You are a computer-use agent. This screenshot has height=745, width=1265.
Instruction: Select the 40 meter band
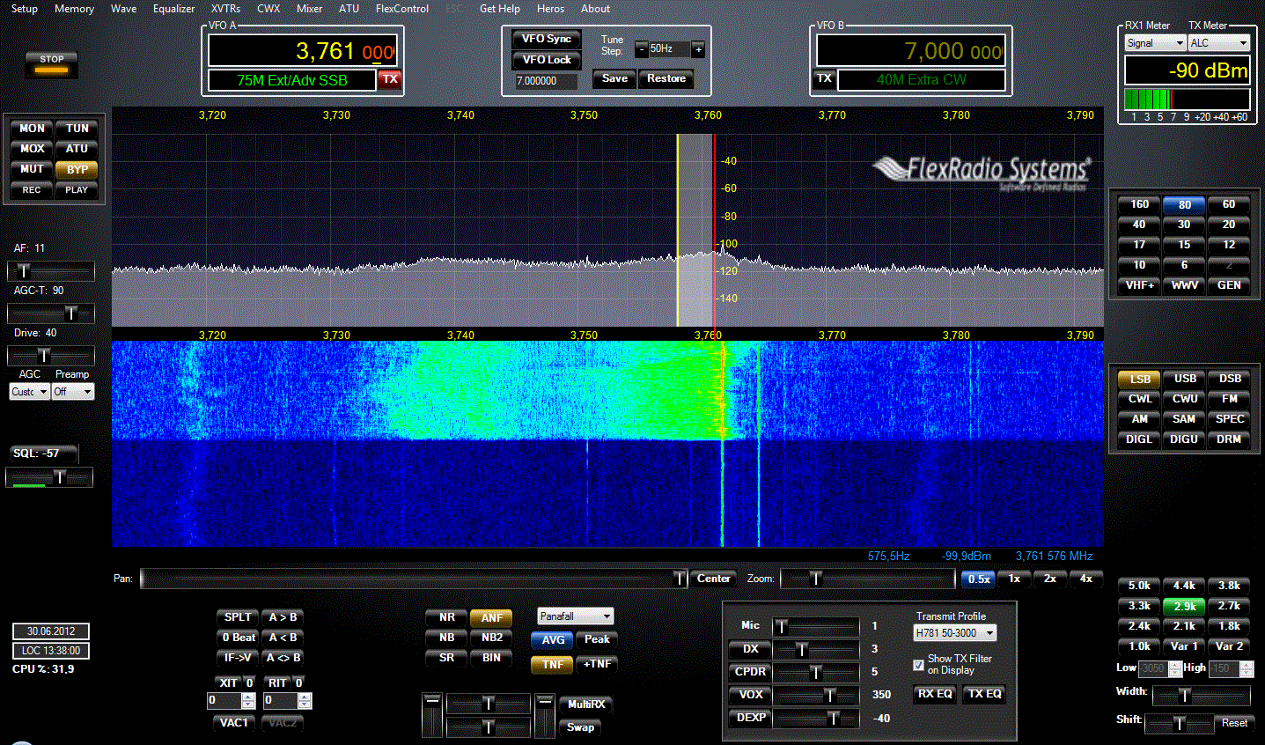(x=1138, y=225)
